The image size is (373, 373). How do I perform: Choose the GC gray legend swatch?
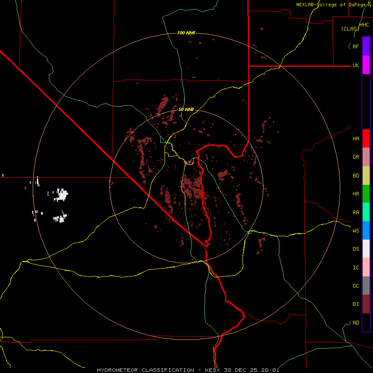click(x=366, y=286)
